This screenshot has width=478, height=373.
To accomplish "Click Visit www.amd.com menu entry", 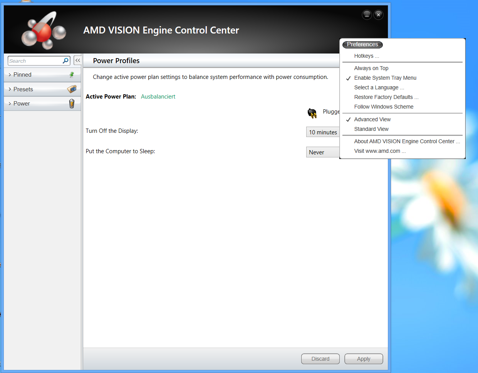I will [380, 151].
